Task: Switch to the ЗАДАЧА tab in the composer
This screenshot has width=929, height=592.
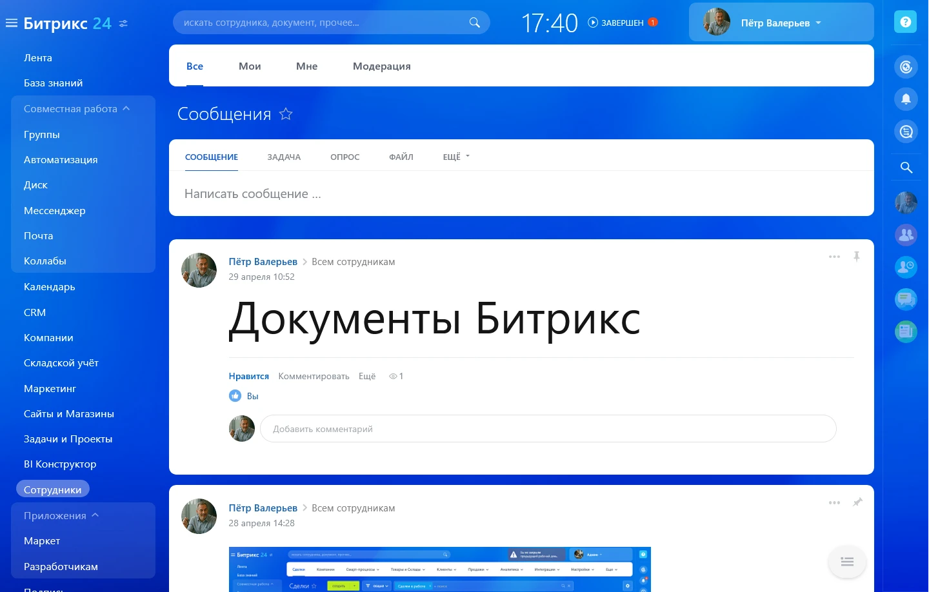Action: tap(284, 157)
